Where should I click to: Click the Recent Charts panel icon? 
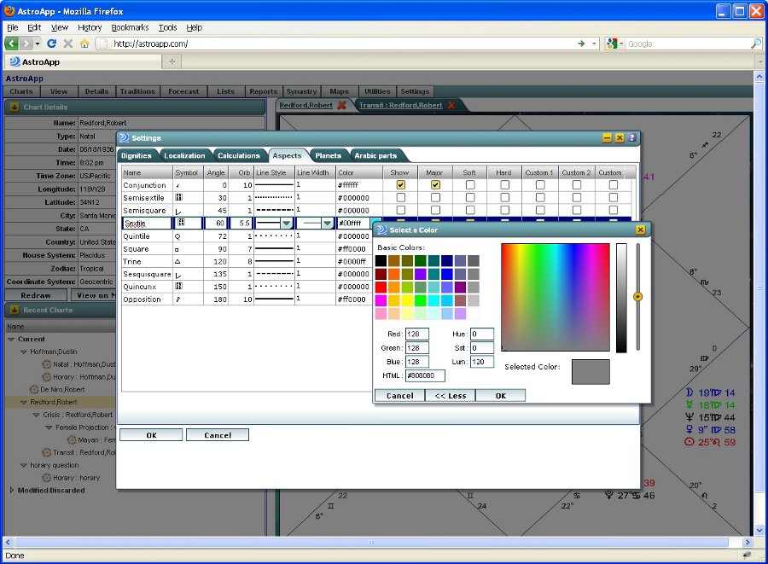click(15, 310)
